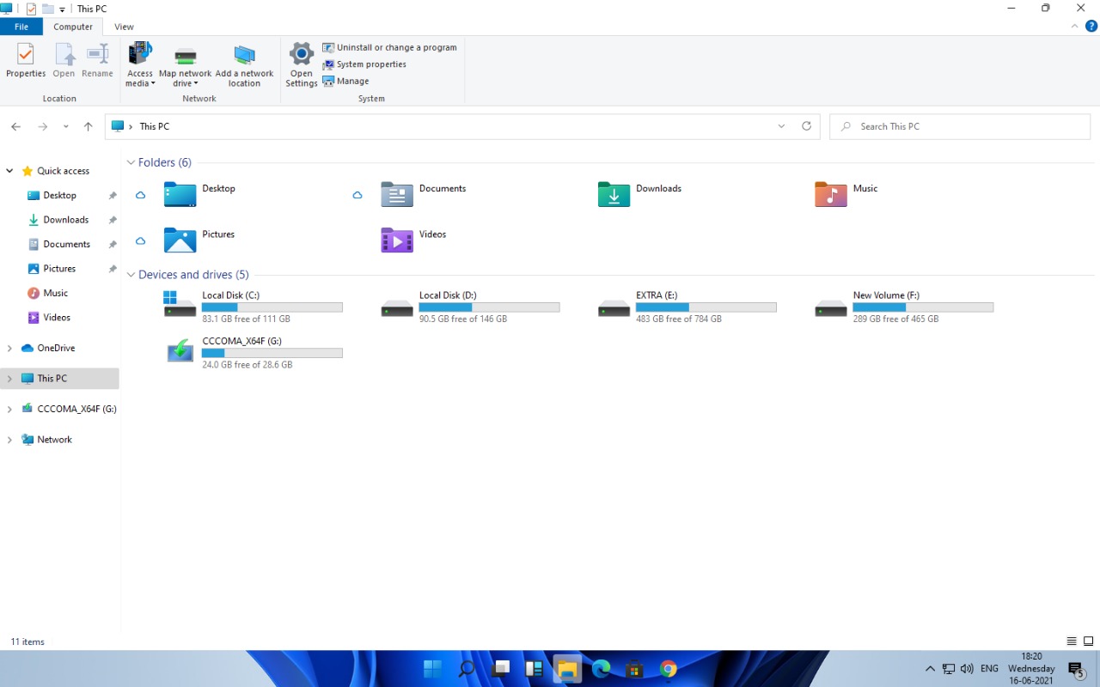
Task: Open the Downloads folder icon
Action: (614, 195)
